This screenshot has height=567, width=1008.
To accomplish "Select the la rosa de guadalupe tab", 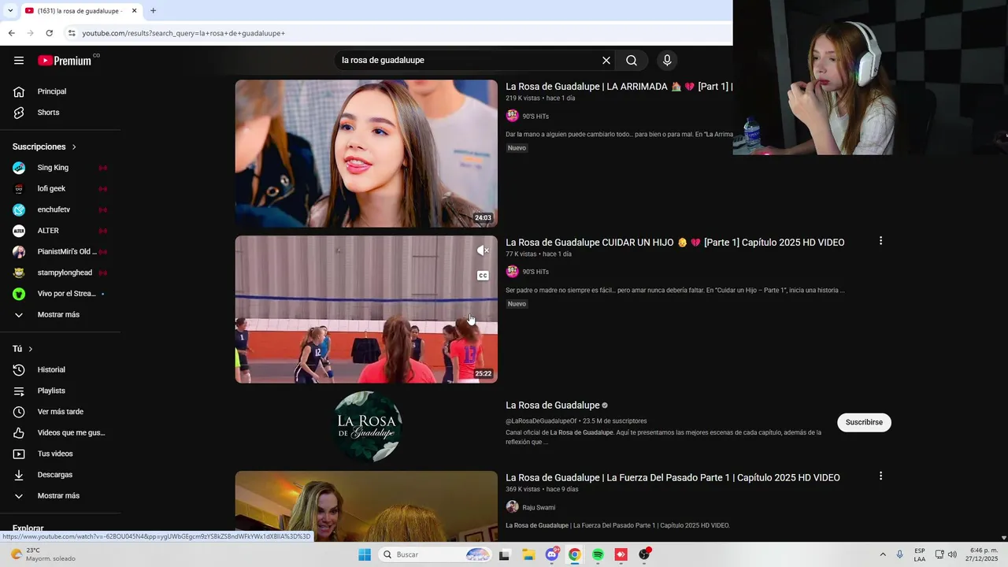I will pyautogui.click(x=80, y=11).
